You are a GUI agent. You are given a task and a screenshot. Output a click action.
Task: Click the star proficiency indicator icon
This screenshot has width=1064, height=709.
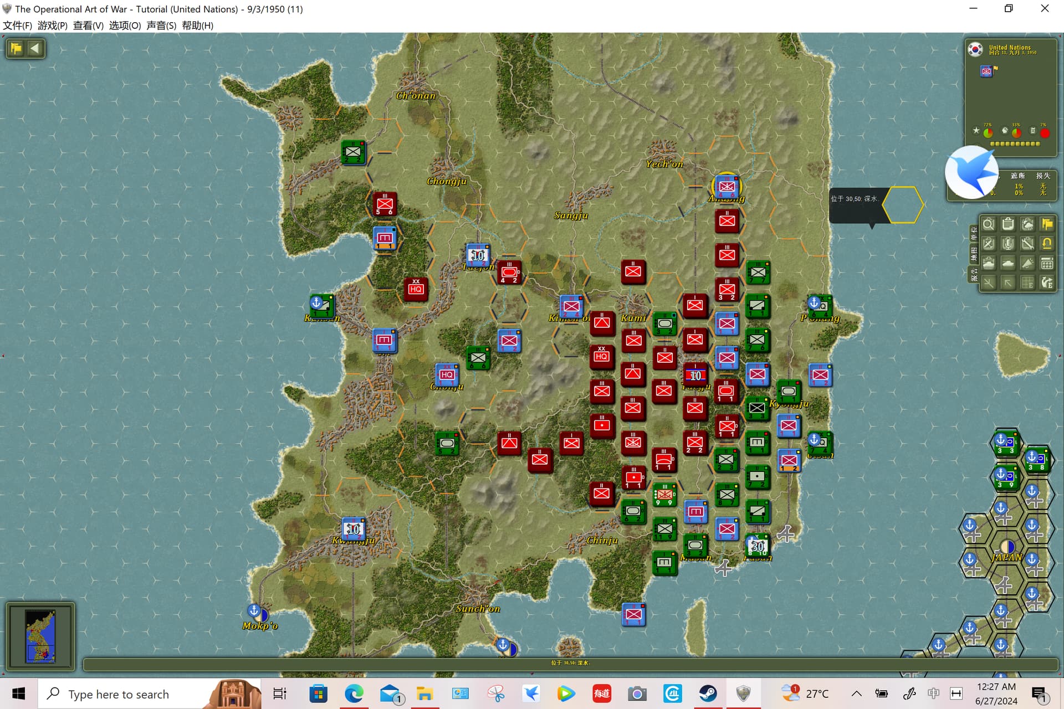976,131
